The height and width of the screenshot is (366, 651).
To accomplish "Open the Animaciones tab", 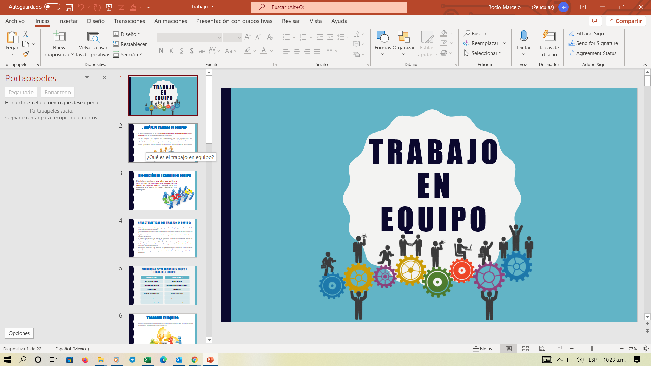I will point(171,21).
